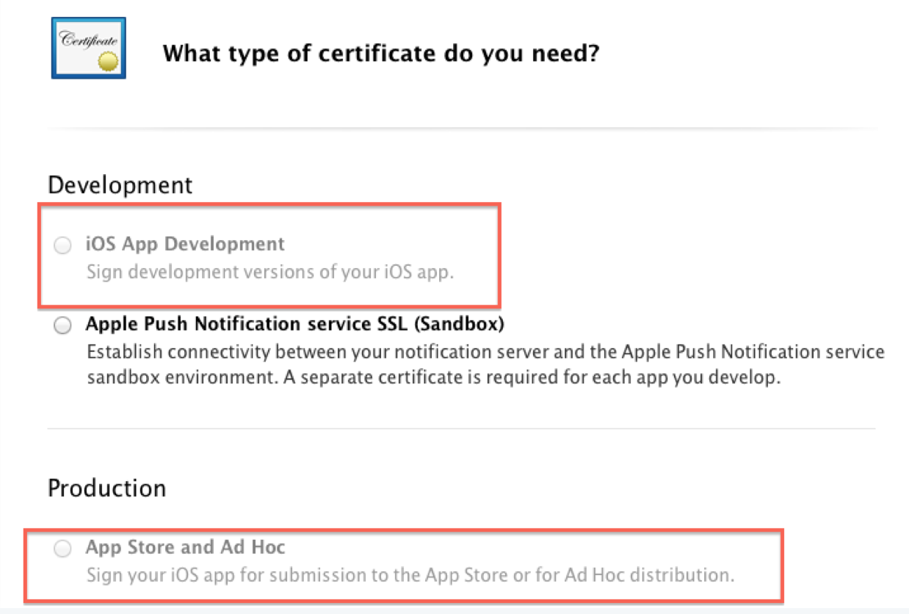Click the Certificate icon image
The image size is (909, 614).
(x=88, y=48)
